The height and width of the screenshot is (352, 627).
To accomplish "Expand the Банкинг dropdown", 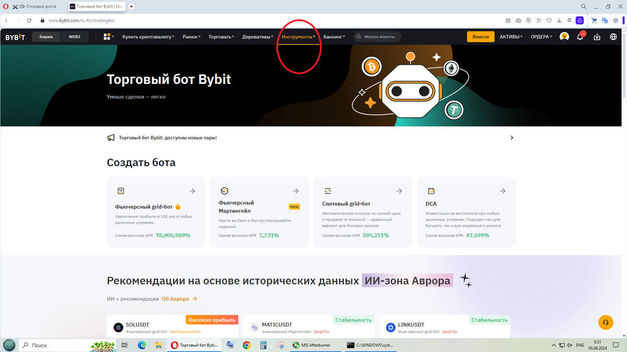I will (334, 37).
